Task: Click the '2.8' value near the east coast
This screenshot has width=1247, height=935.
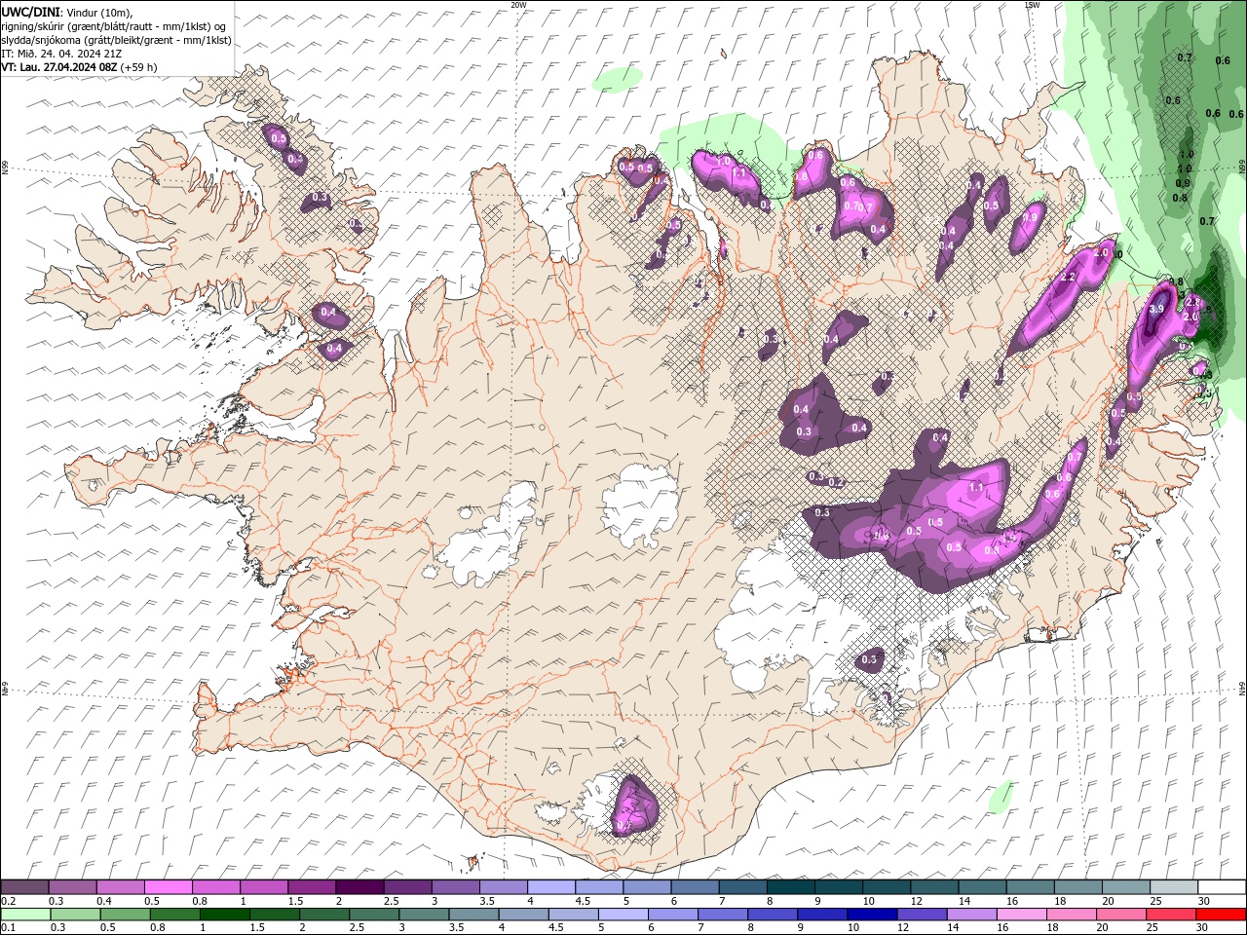Action: click(x=1190, y=303)
